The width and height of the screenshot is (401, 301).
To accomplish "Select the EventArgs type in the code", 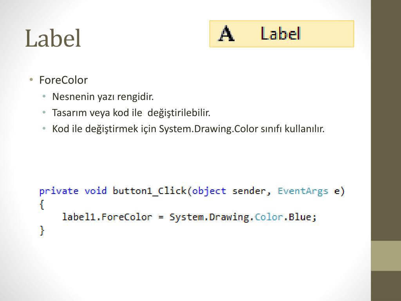I will 303,191.
